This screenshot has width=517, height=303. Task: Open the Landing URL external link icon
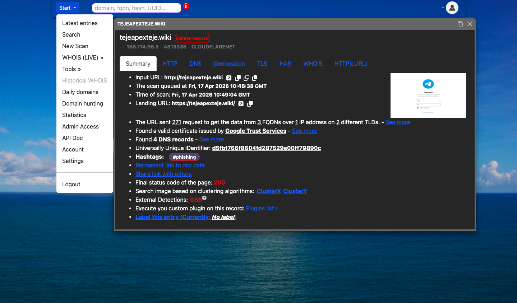(241, 104)
